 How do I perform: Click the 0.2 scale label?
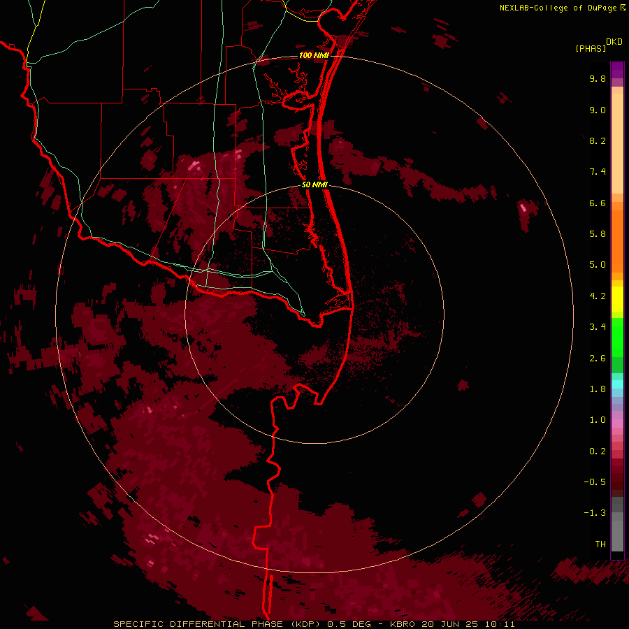[x=598, y=451]
